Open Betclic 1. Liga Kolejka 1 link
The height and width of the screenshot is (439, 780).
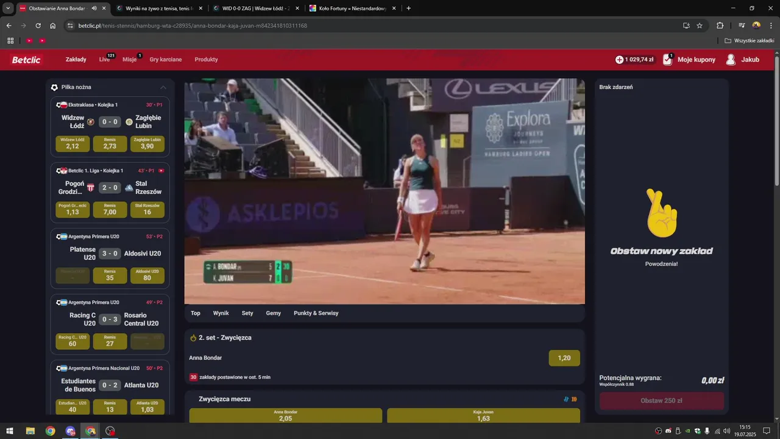point(96,171)
